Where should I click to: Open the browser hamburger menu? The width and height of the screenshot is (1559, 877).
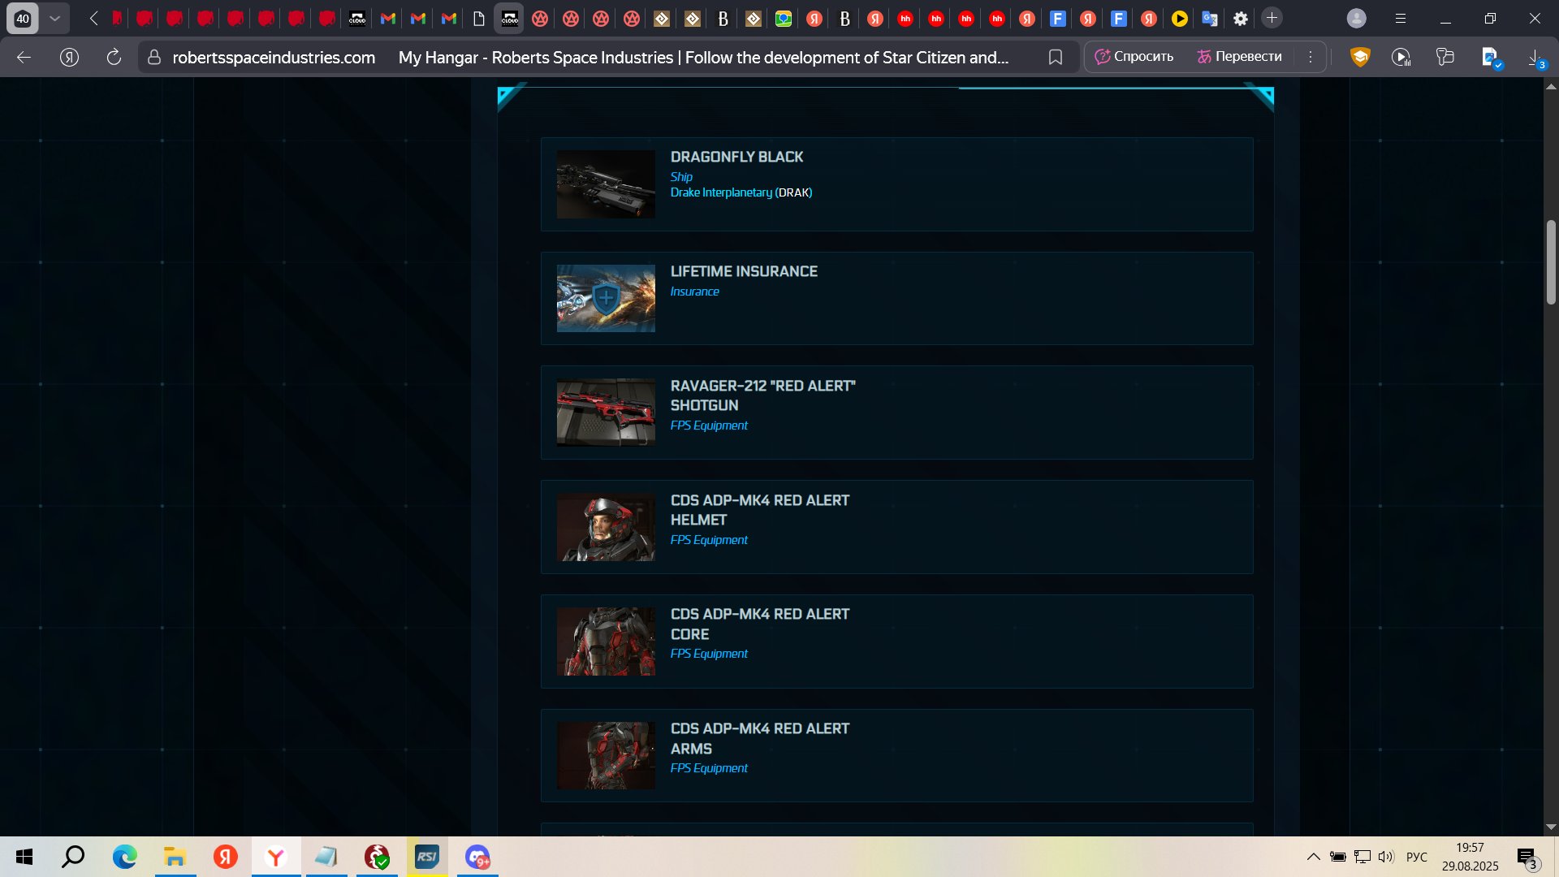(1401, 18)
